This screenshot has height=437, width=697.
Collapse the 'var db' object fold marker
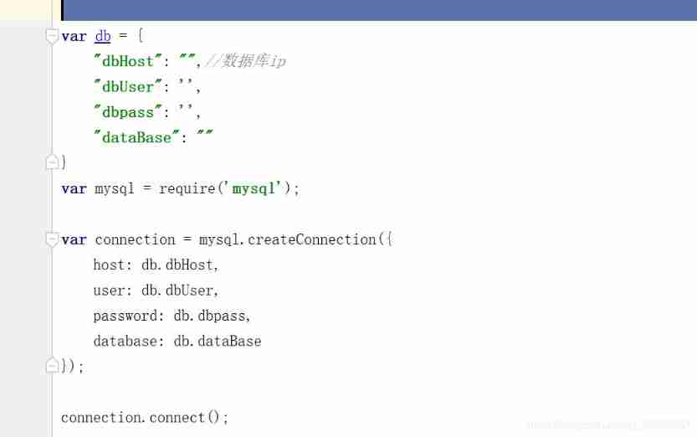pyautogui.click(x=52, y=36)
